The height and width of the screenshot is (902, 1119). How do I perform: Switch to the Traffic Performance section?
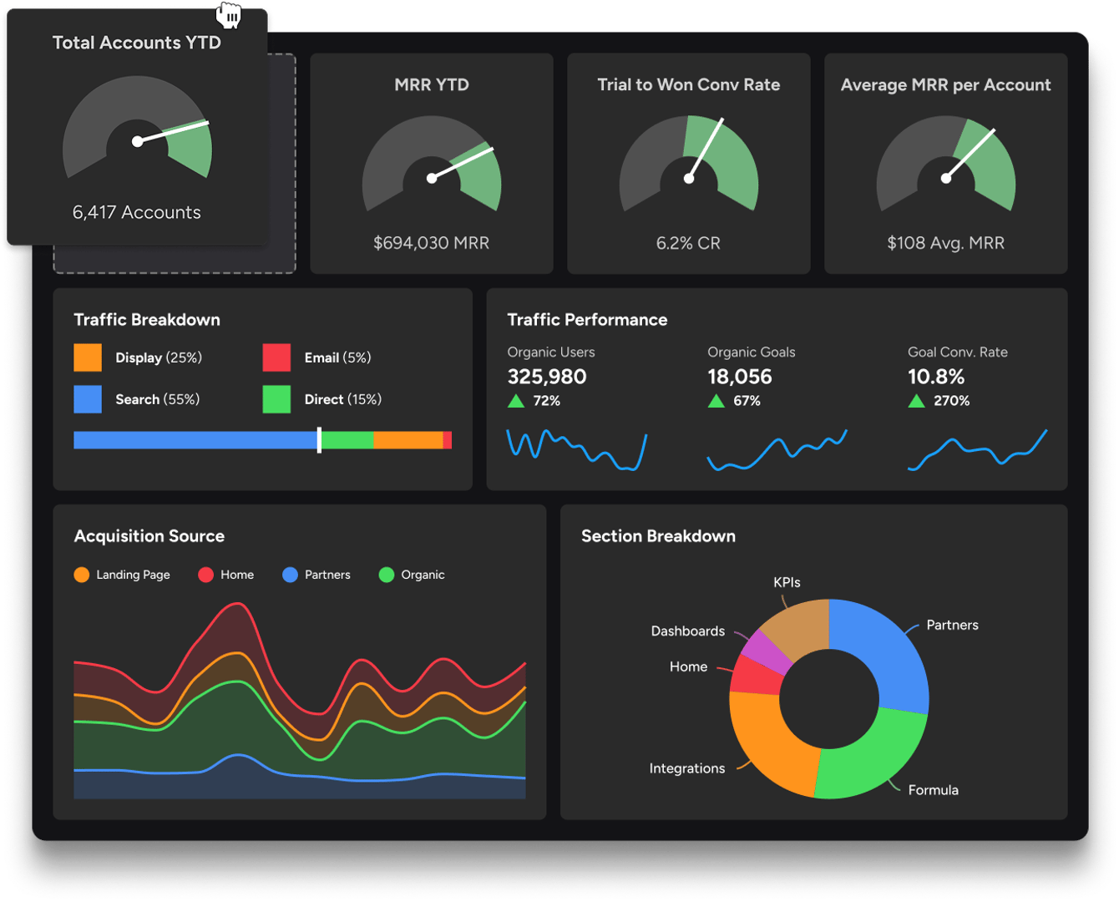point(588,320)
